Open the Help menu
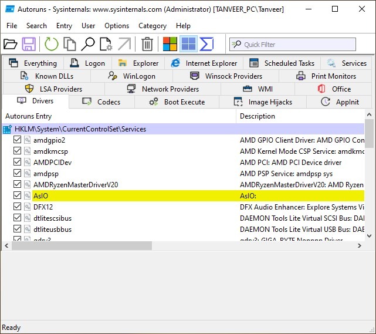The image size is (376, 334). coord(183,26)
